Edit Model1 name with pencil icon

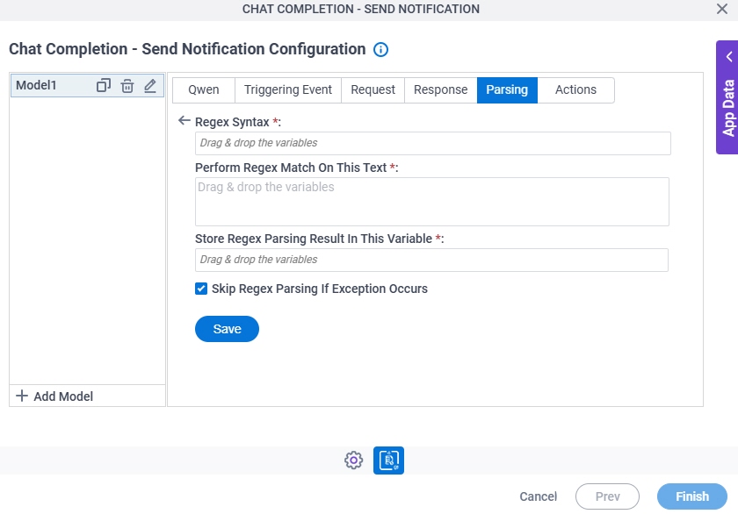click(x=150, y=85)
